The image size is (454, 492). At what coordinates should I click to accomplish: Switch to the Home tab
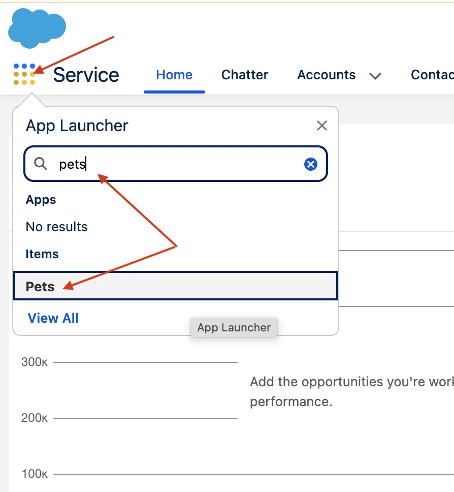174,75
